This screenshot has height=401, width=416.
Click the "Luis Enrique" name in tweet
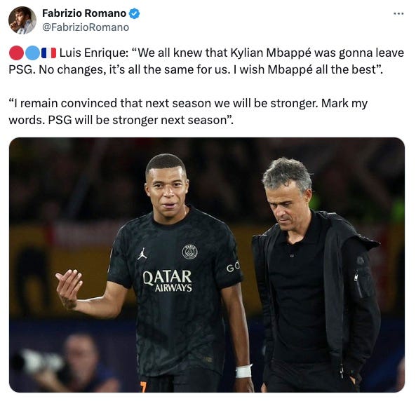click(x=94, y=53)
